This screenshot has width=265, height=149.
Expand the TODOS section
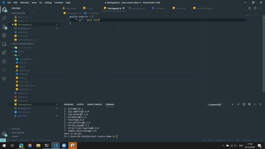tap(15, 137)
